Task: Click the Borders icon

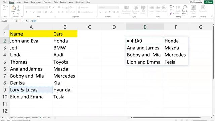Action: pos(40,12)
